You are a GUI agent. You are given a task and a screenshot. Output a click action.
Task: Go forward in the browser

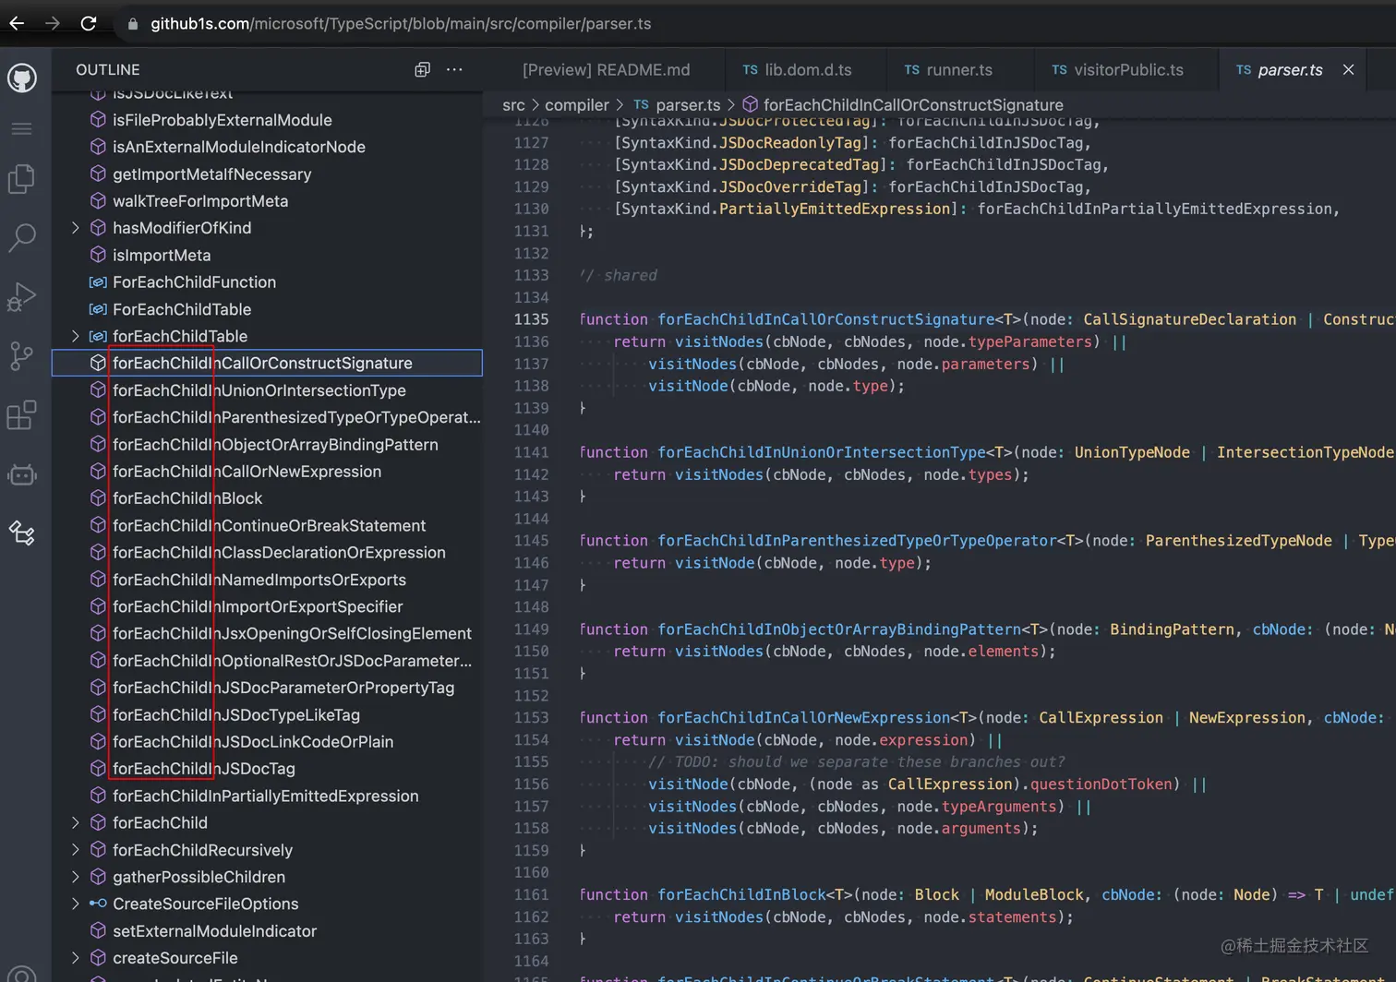pyautogui.click(x=53, y=23)
